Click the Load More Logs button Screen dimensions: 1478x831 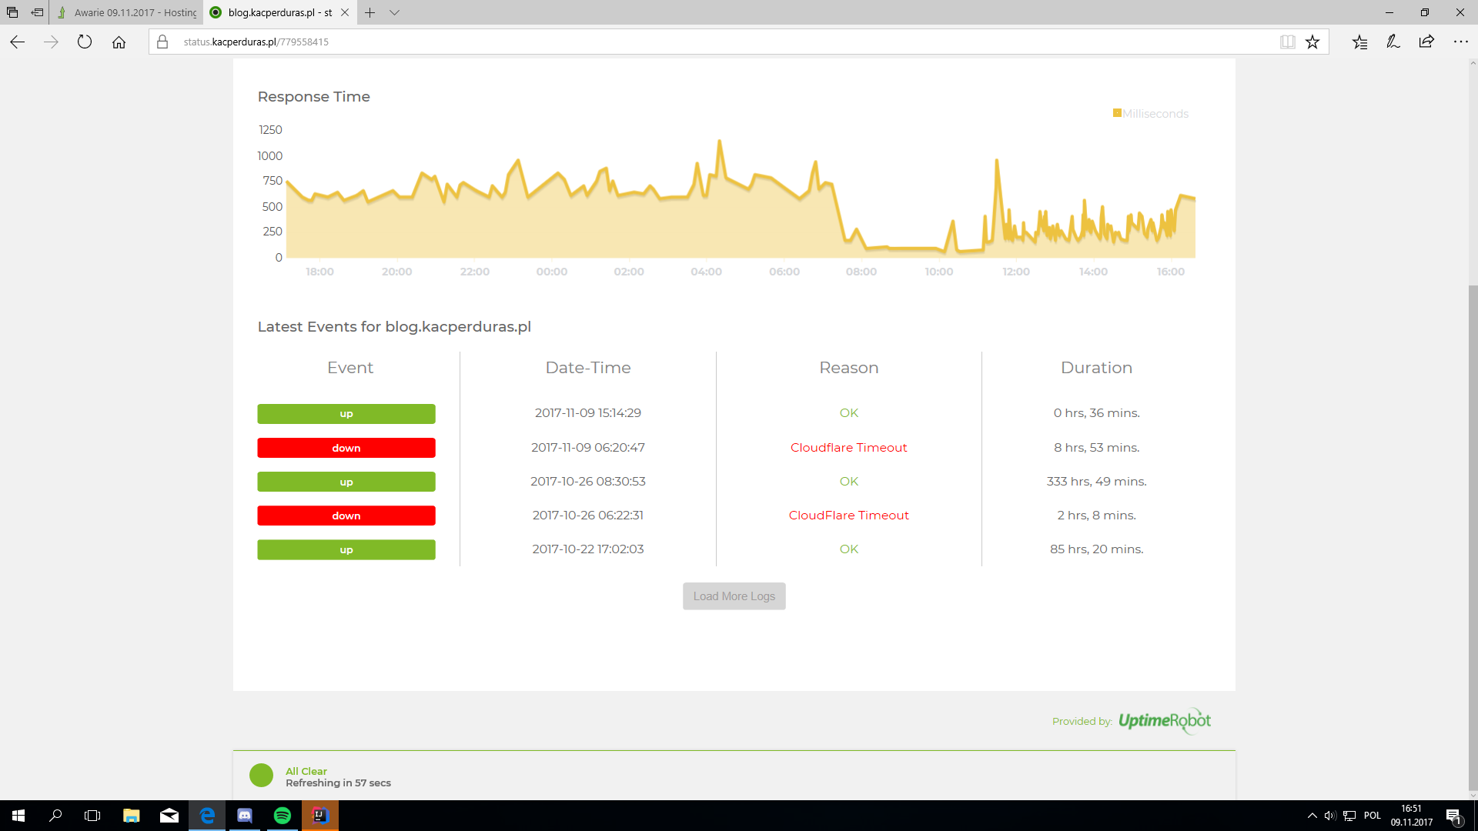pyautogui.click(x=734, y=596)
